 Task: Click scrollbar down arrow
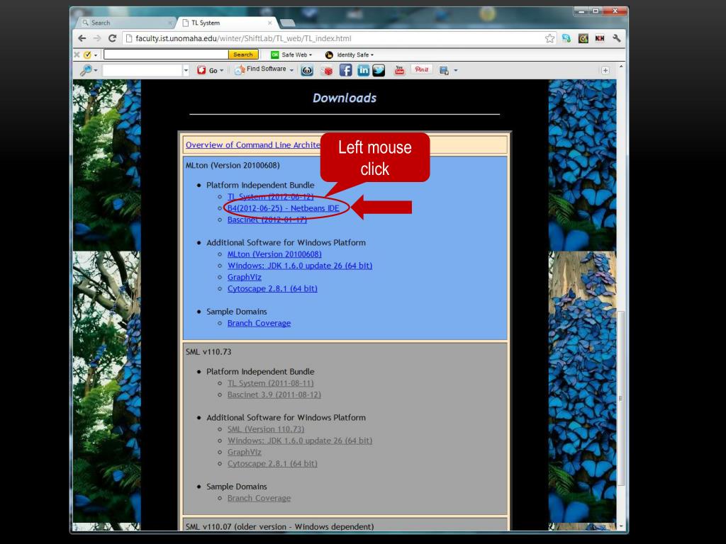[x=621, y=526]
